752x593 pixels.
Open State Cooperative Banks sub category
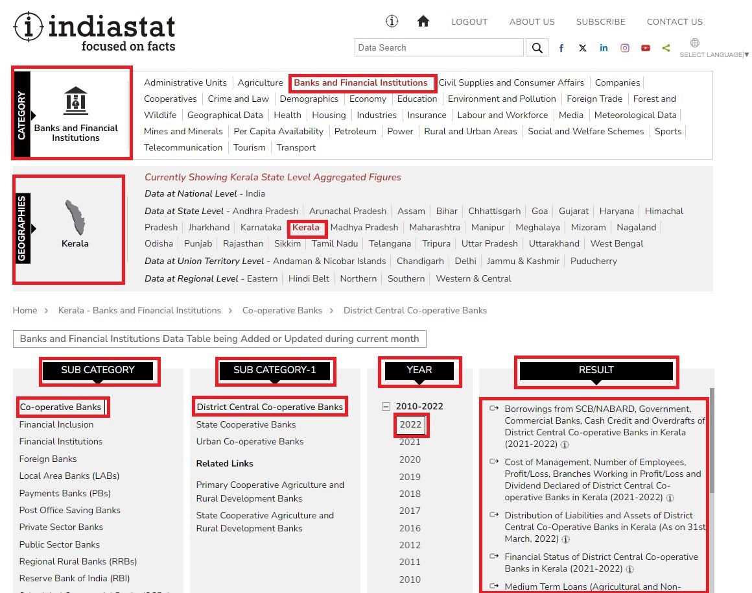tap(246, 424)
